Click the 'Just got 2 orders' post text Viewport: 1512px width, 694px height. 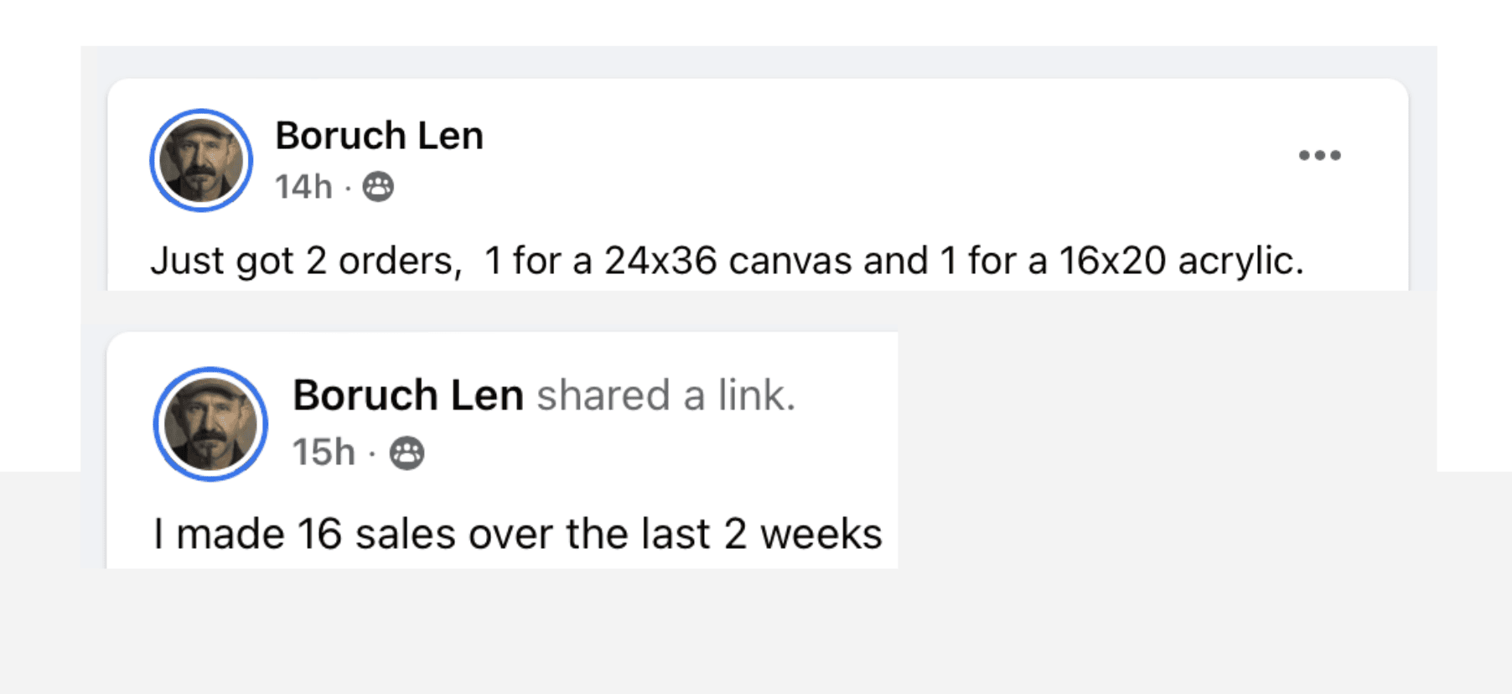pyautogui.click(x=728, y=261)
